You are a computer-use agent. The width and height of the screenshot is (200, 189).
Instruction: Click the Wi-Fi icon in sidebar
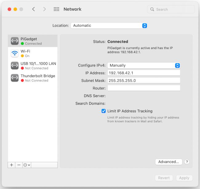[x=15, y=53]
